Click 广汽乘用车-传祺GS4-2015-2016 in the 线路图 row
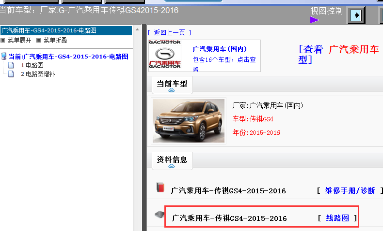 click(x=229, y=218)
